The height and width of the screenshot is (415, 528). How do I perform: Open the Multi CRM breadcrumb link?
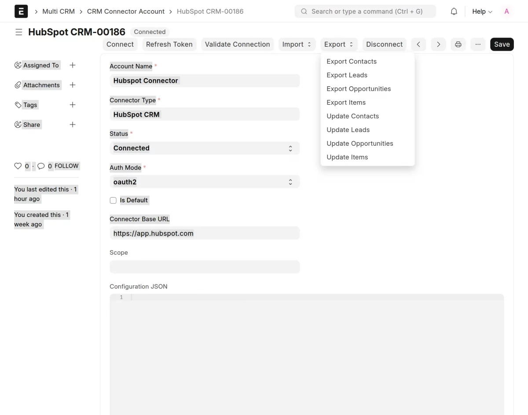click(x=59, y=11)
